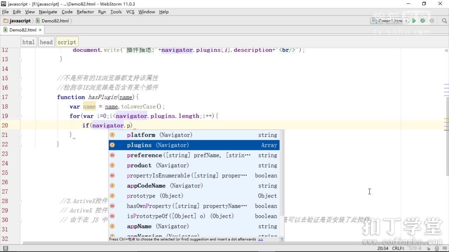Click the >> link in the completion popup footer
Viewport: 449px width, 252px height.
[x=261, y=239]
